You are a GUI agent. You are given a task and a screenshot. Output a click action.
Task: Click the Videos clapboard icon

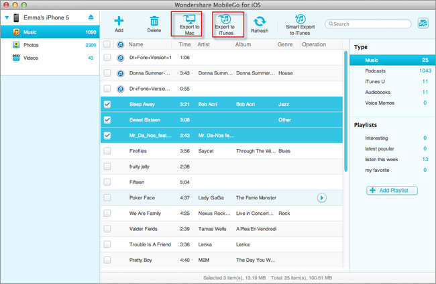(x=16, y=58)
